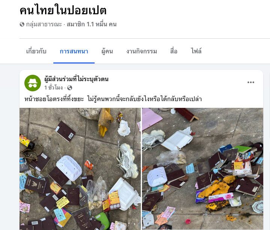Open the right photo of piled passports
The width and height of the screenshot is (270, 230).
(202, 169)
